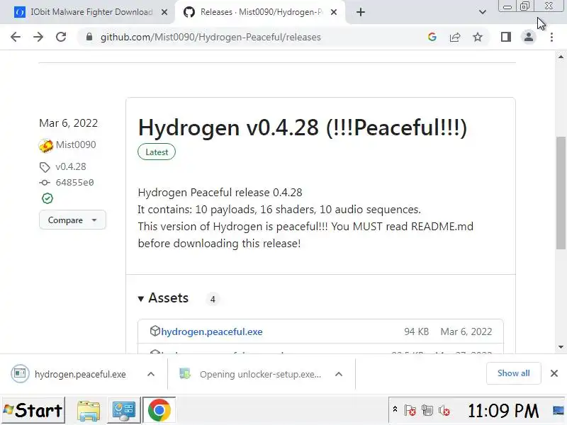Click scrollbar up arrow

pyautogui.click(x=561, y=57)
